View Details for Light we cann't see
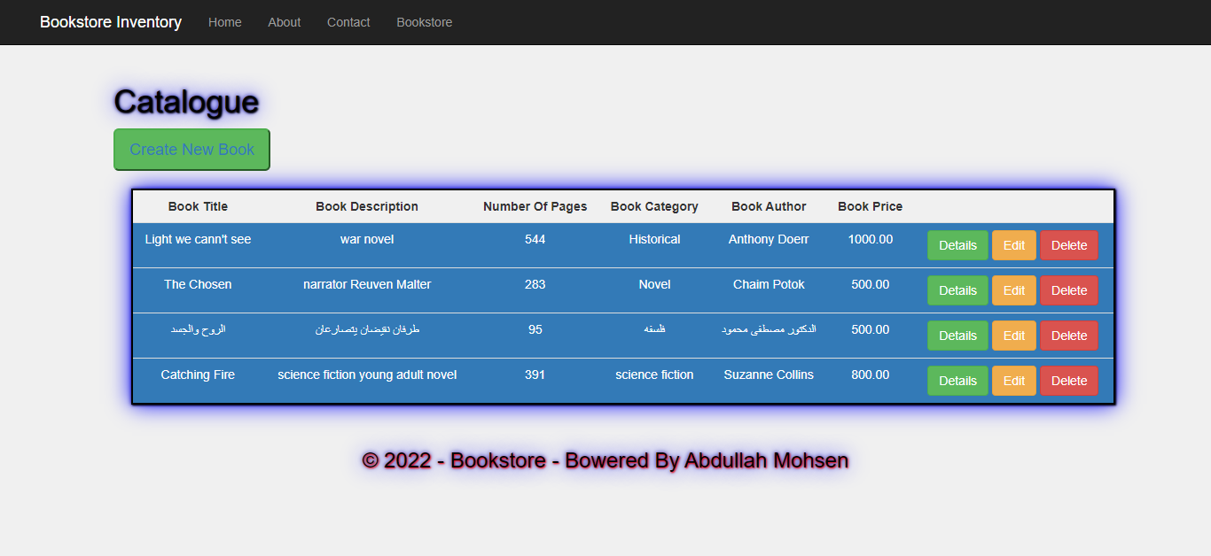The image size is (1211, 556). pyautogui.click(x=957, y=244)
